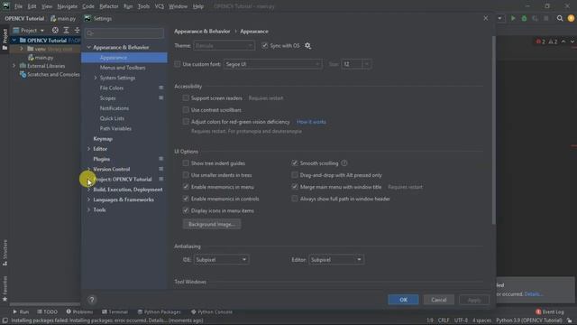The width and height of the screenshot is (577, 325).
Task: Click per-project icon next to Scopes
Action: coord(160,98)
